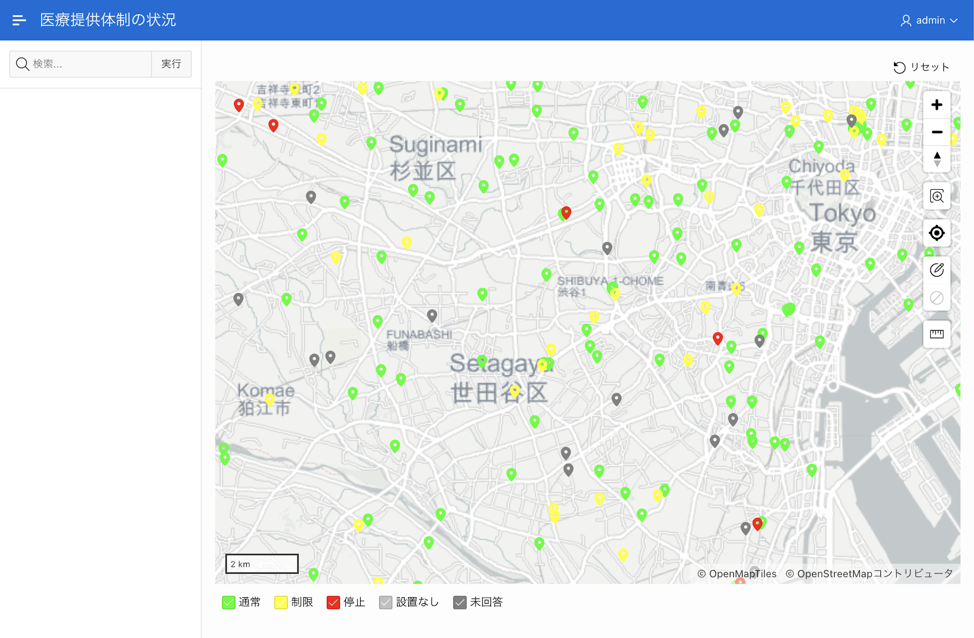Image resolution: width=974 pixels, height=638 pixels.
Task: Hide the 未回答 markers checkbox
Action: pyautogui.click(x=460, y=602)
